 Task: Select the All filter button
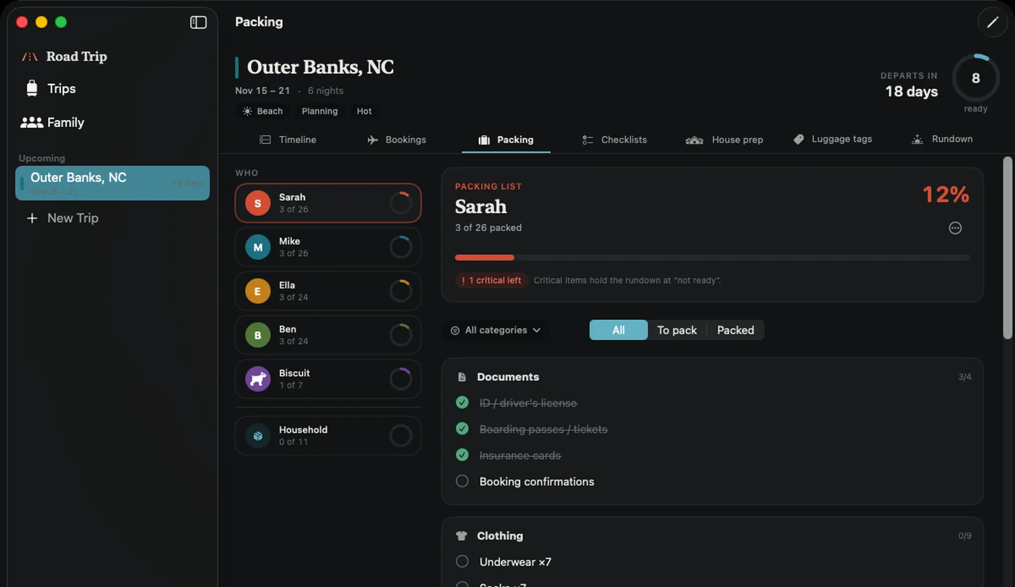619,330
